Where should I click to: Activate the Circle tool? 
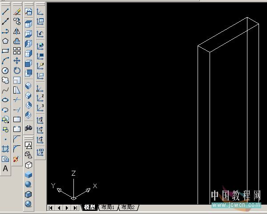pos(5,70)
